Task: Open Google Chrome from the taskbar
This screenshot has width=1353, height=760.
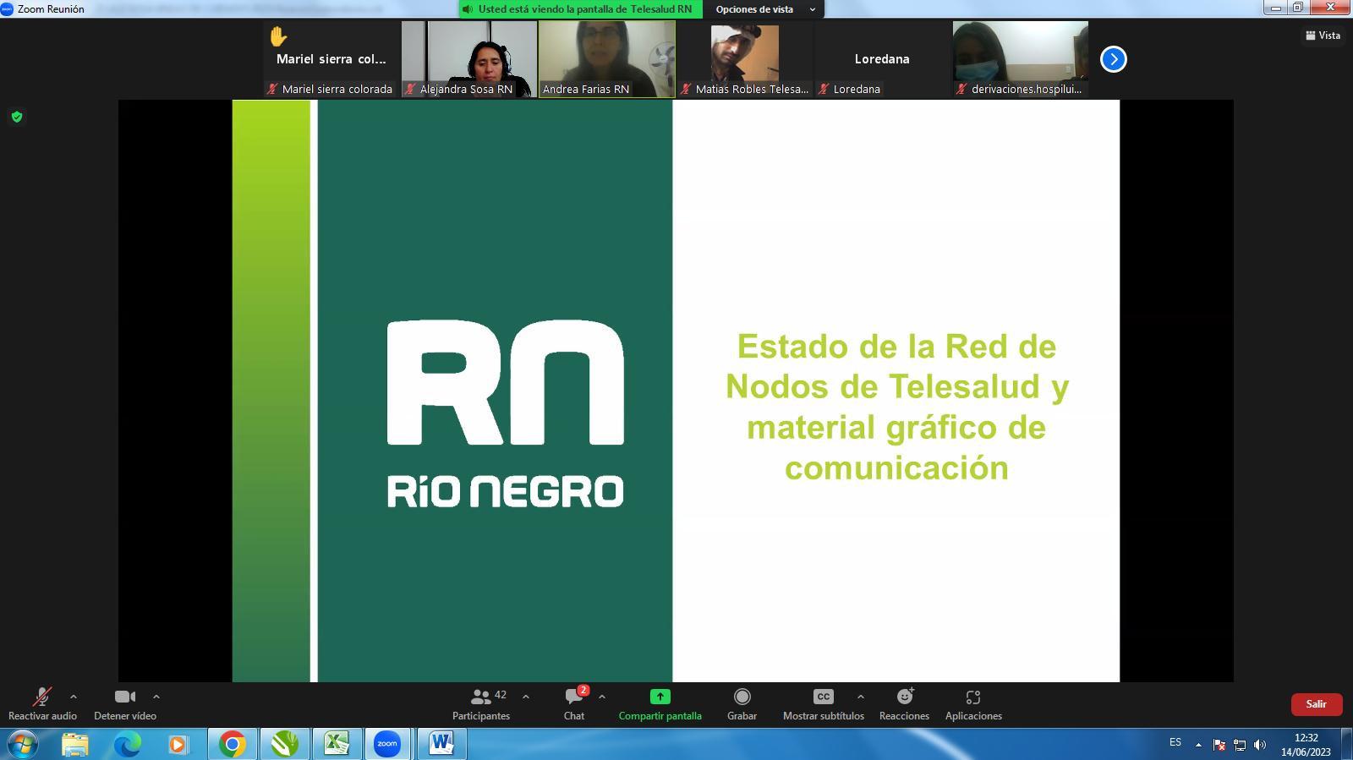Action: [233, 744]
